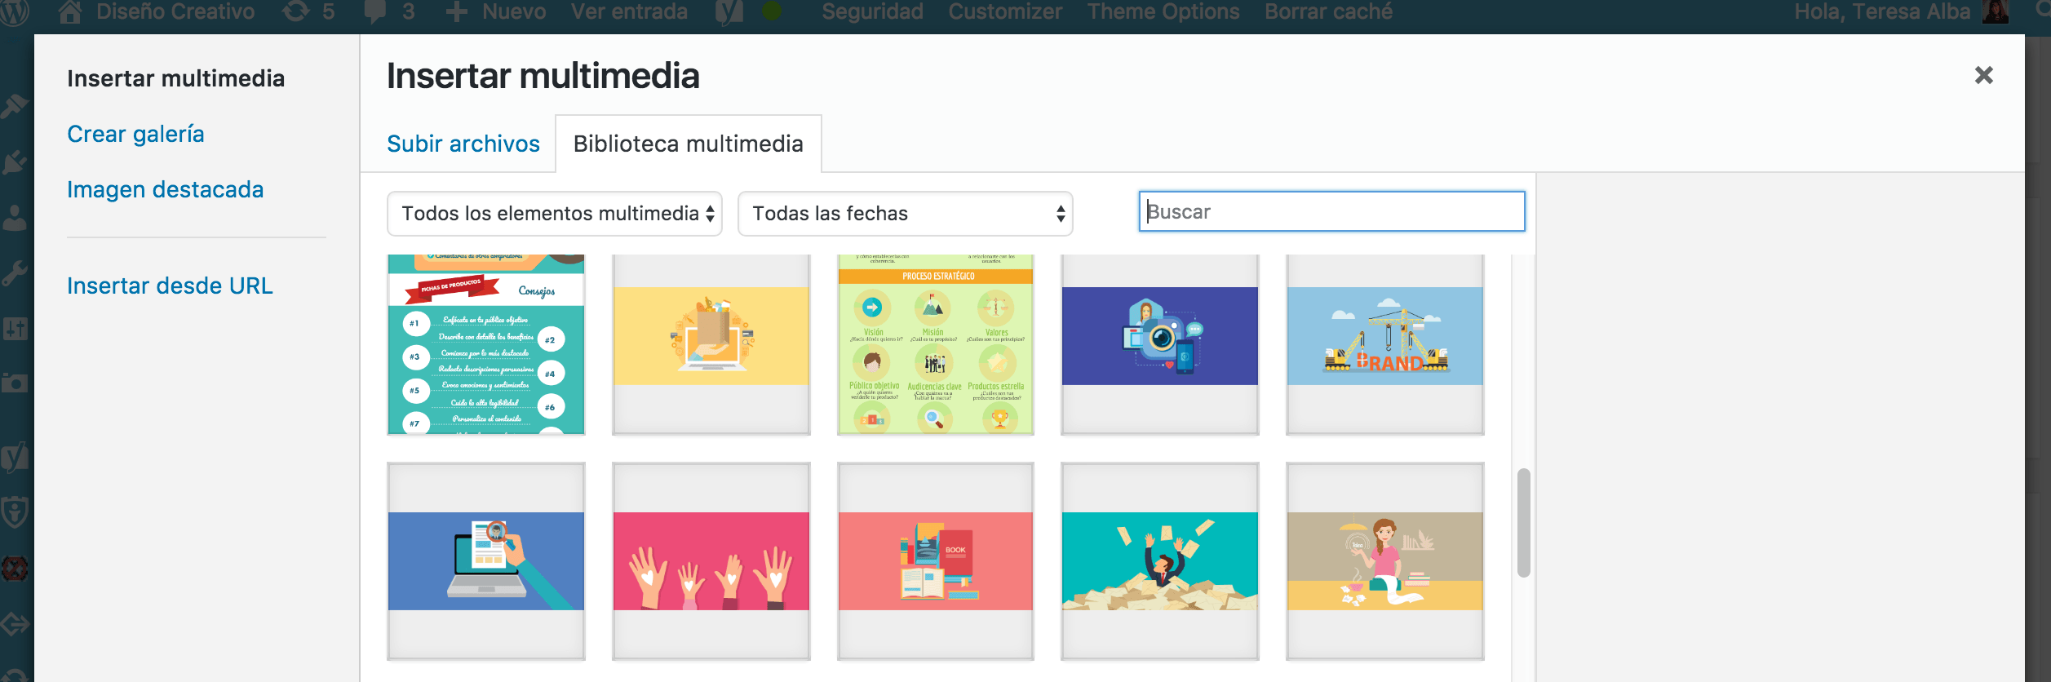
Task: Switch to Biblioteca multimedia tab
Action: (689, 144)
